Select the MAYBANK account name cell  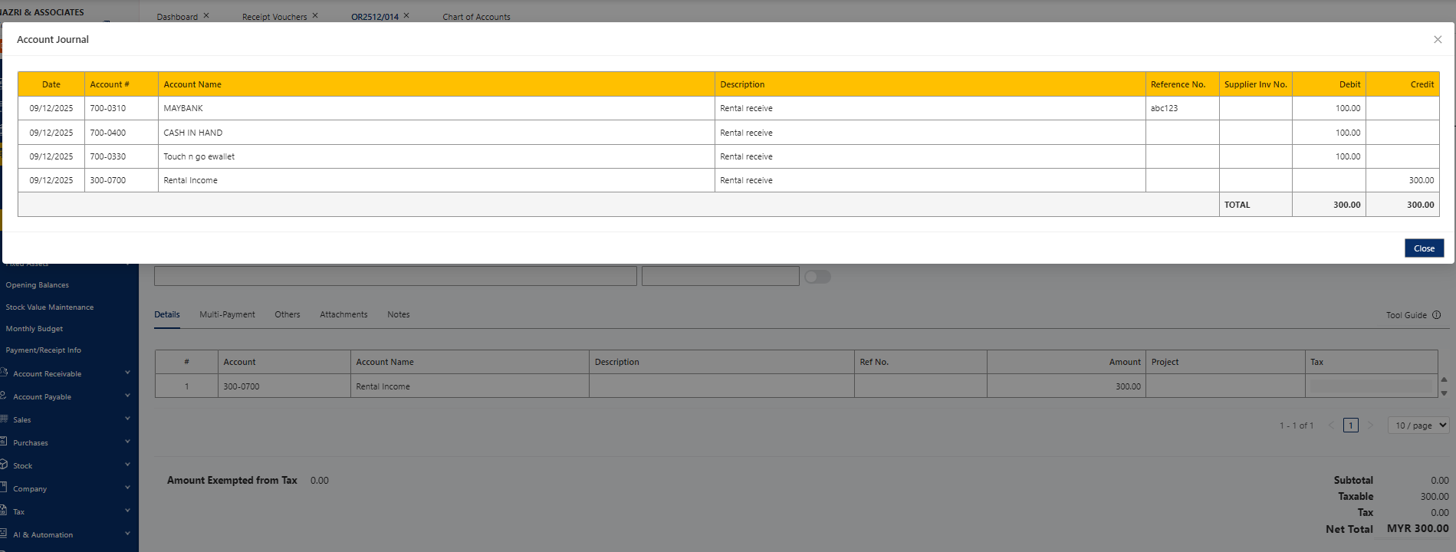(x=436, y=108)
